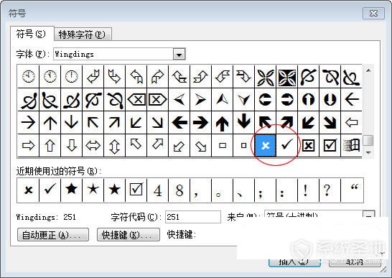Screen dimensions: 392x278
Task: Select the circled left arrow symbol
Action: pos(265,100)
